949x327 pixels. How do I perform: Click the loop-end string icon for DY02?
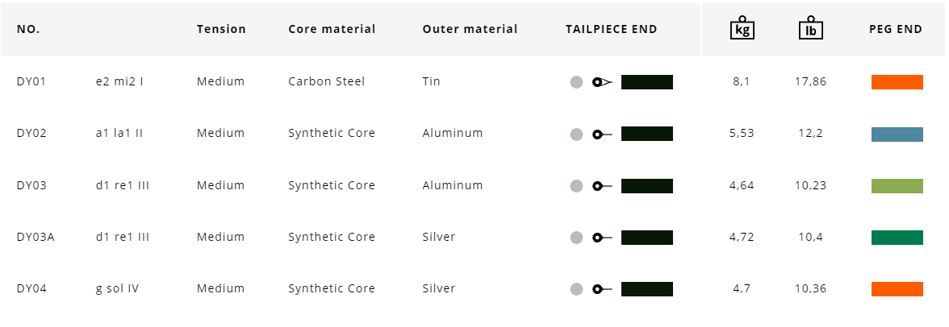tap(602, 135)
